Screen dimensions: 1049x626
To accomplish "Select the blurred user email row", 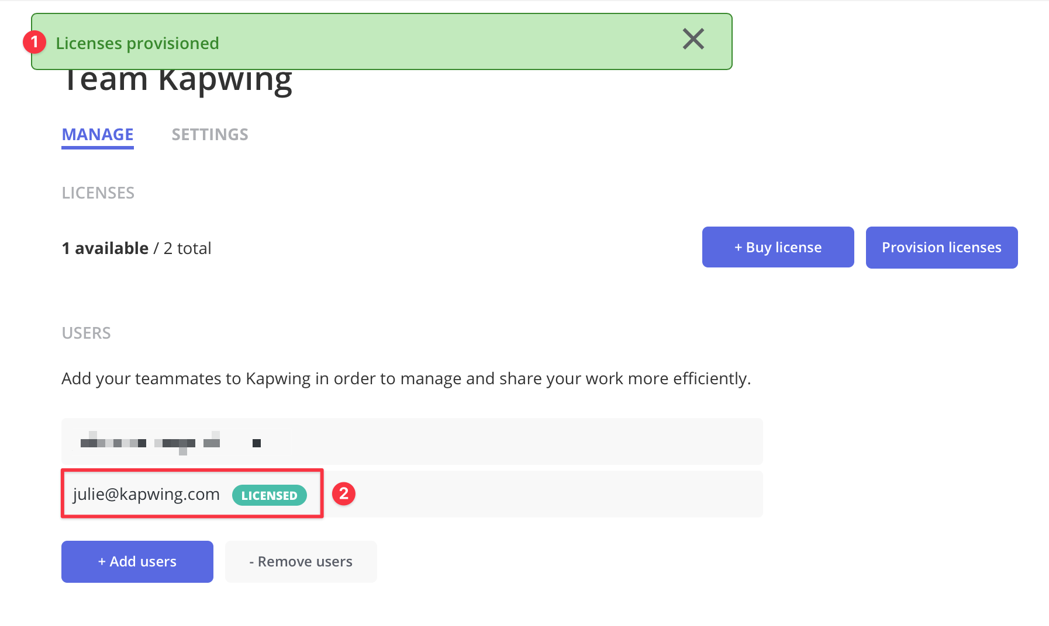I will point(412,442).
